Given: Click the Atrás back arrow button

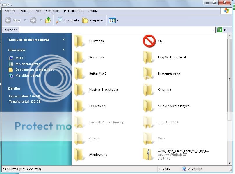Looking at the screenshot, I should [x=8, y=21].
